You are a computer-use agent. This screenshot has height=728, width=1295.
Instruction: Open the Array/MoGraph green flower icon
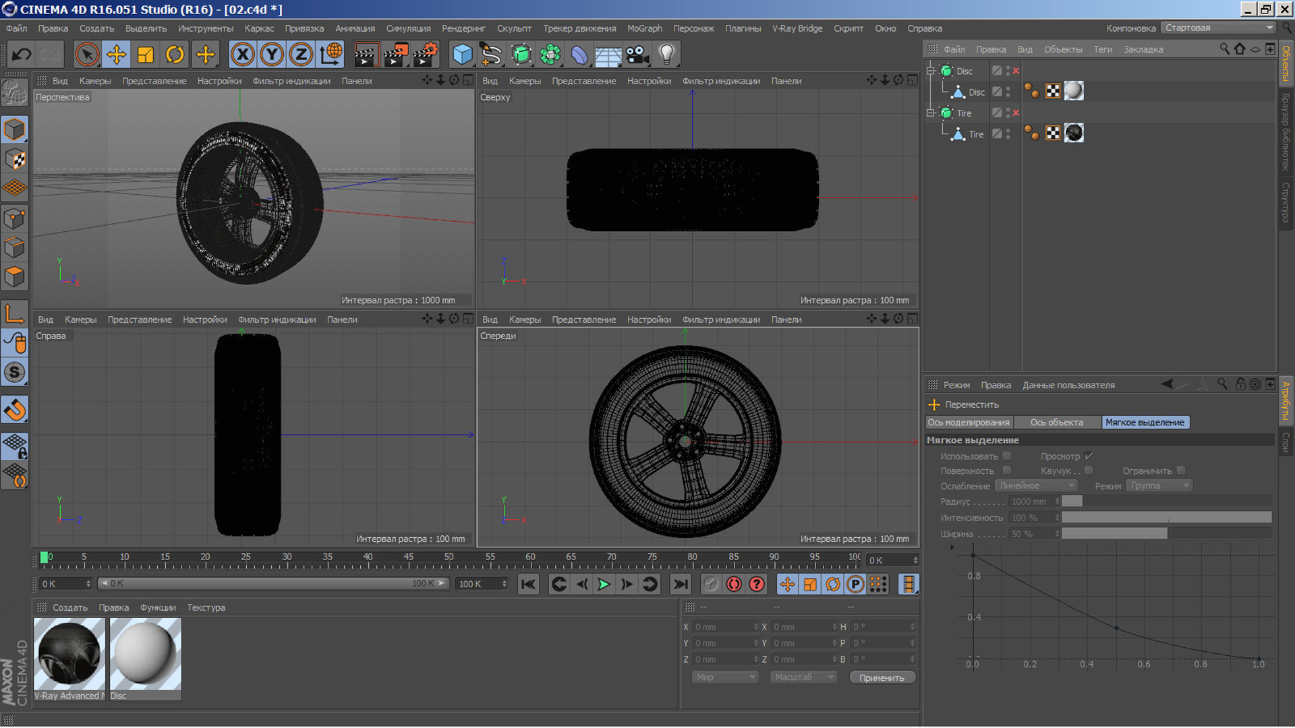550,54
